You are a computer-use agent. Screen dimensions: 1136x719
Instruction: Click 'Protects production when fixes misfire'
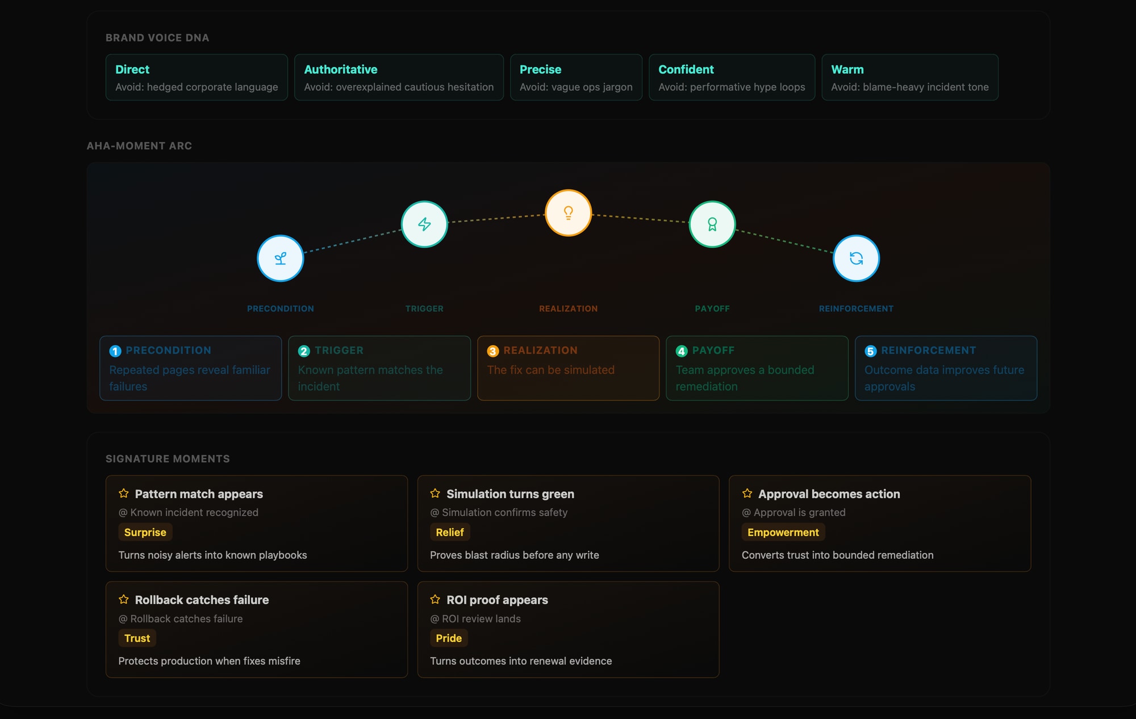tap(209, 661)
